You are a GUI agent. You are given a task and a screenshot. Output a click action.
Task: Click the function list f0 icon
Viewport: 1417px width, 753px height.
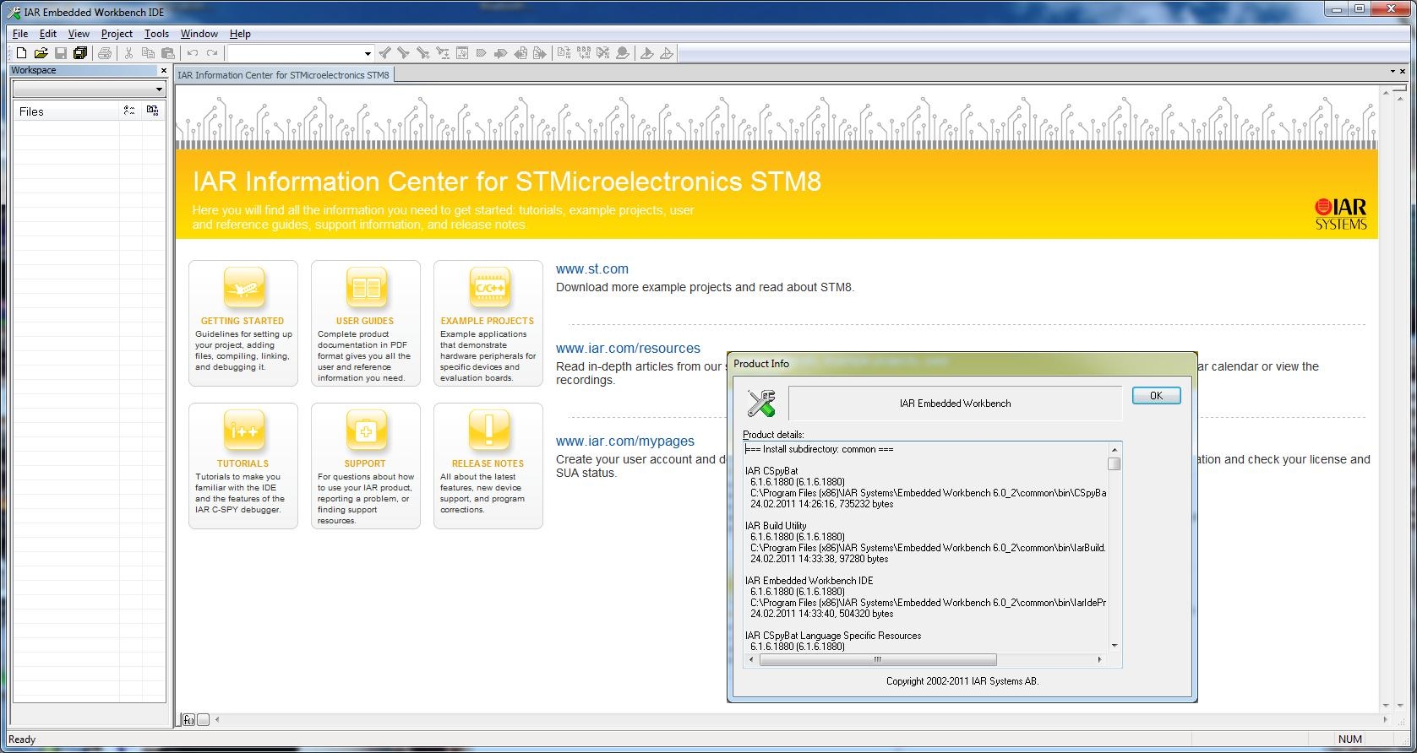point(188,720)
